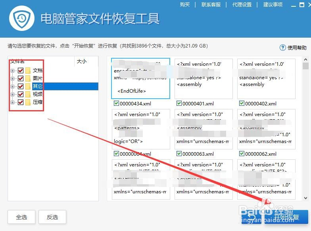Click the file name 00000402.xml
This screenshot has height=231, width=311.
tap(261, 104)
